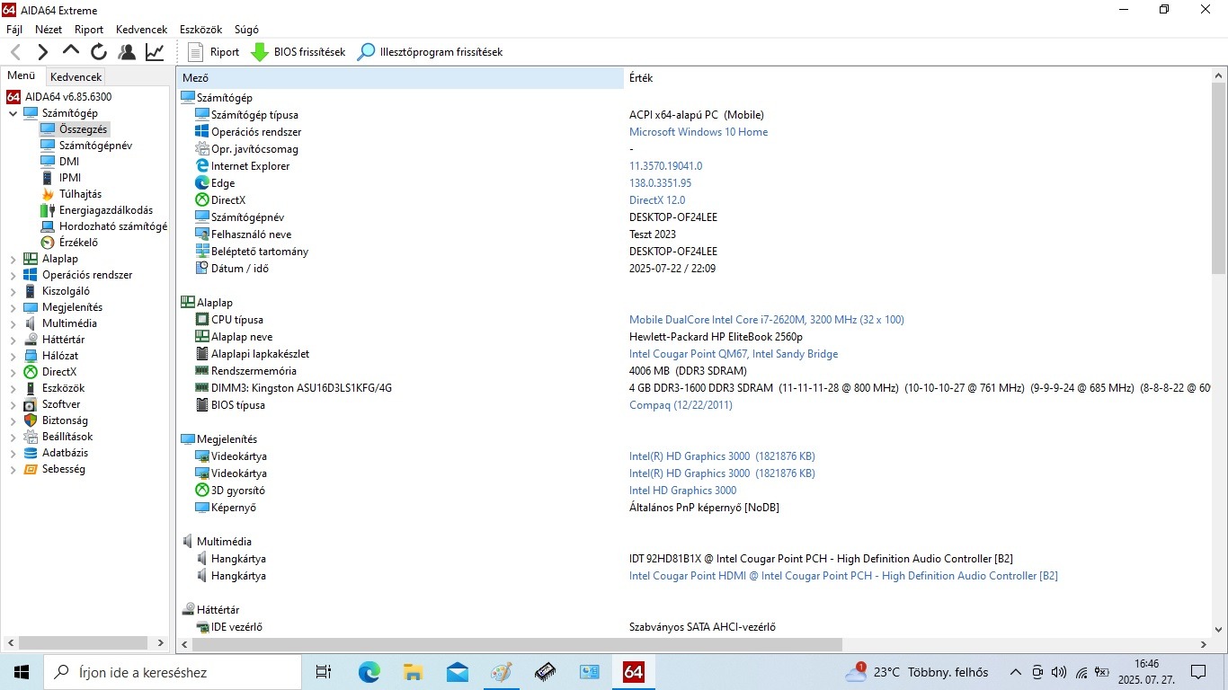
Task: Expand the Alaplap tree node
Action: pos(13,259)
